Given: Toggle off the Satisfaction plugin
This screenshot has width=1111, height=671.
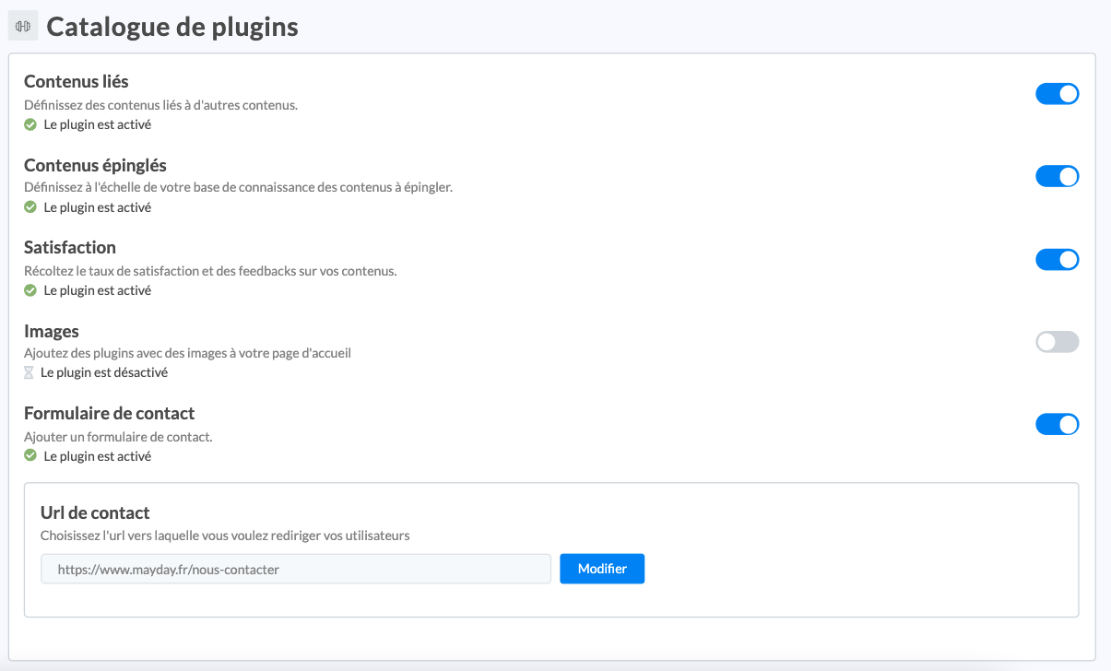Looking at the screenshot, I should click(1057, 259).
